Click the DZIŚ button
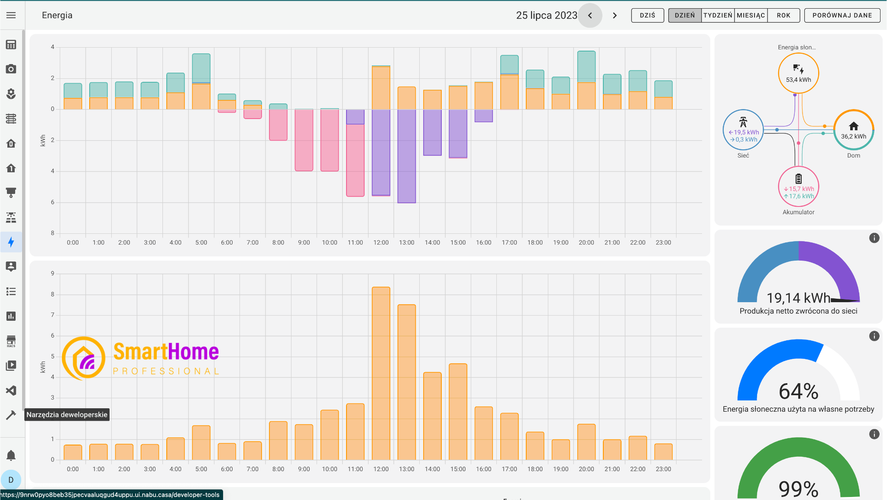The width and height of the screenshot is (887, 500). (x=647, y=16)
